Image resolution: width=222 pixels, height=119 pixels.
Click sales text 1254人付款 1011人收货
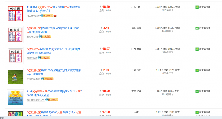click(x=168, y=49)
